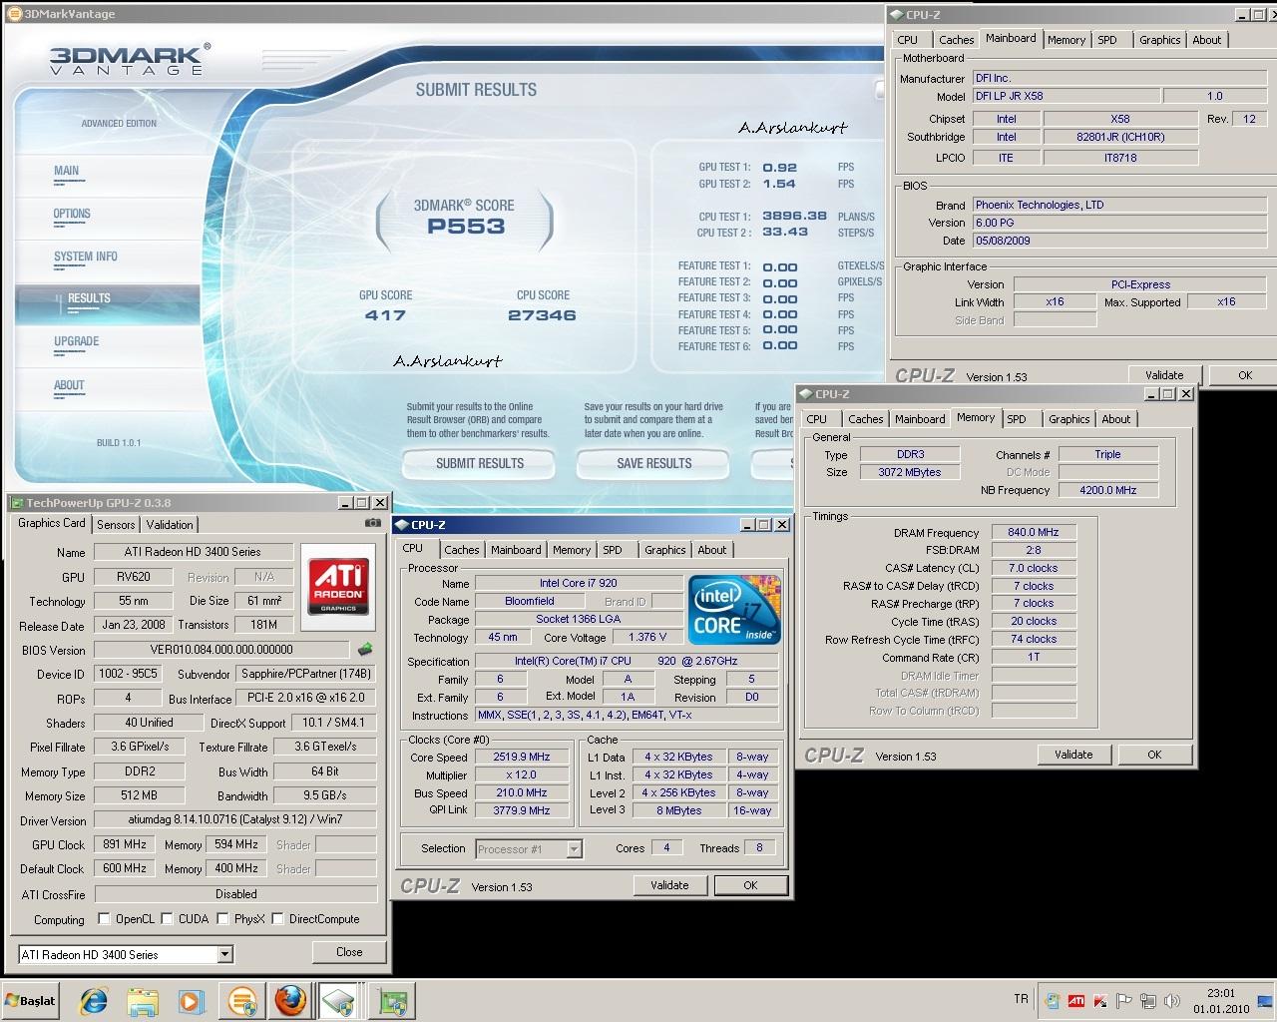Image resolution: width=1277 pixels, height=1022 pixels.
Task: Switch to Validation tab in GPU-Z
Action: tap(170, 524)
